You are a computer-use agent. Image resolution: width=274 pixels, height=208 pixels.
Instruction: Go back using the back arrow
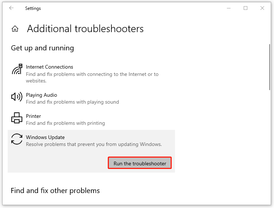pyautogui.click(x=11, y=8)
